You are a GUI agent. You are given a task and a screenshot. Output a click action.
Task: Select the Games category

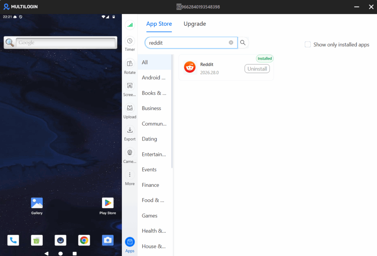coord(154,216)
